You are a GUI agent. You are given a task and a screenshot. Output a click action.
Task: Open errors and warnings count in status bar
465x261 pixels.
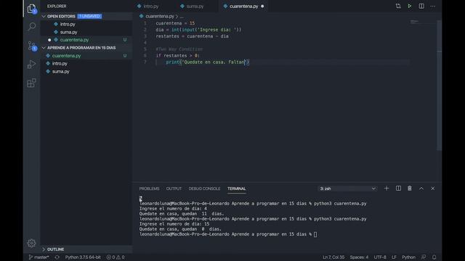[x=116, y=257]
